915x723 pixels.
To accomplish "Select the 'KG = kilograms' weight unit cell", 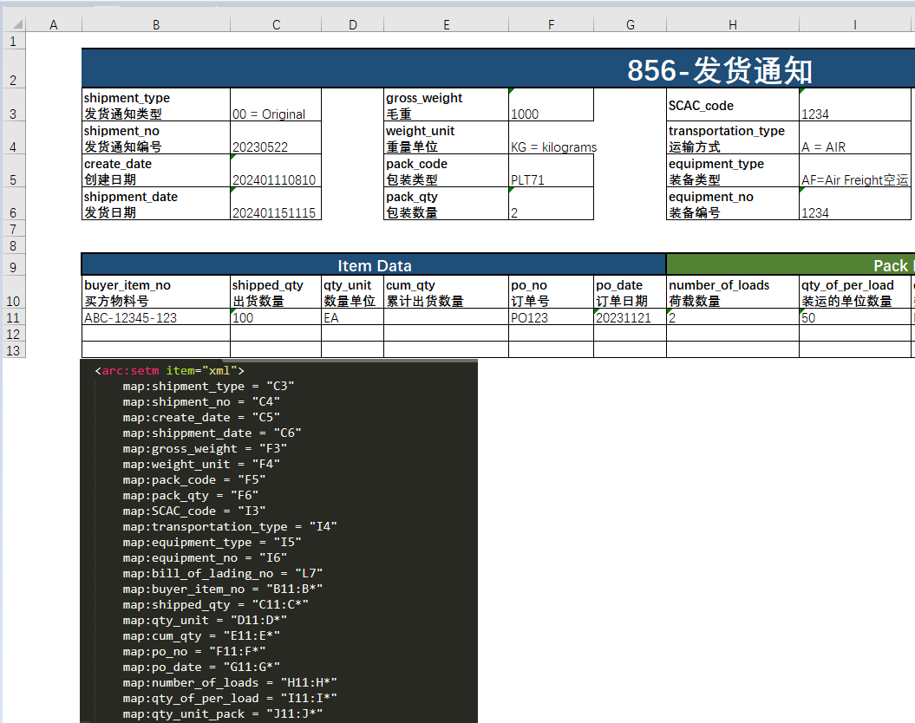I will tap(553, 147).
